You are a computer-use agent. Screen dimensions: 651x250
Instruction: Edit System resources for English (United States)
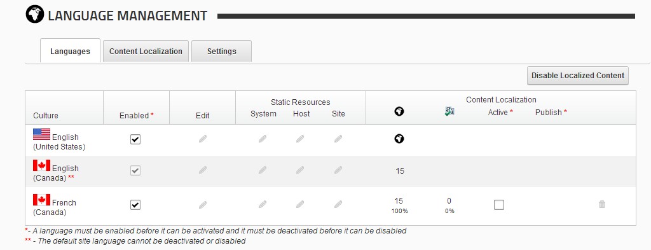pyautogui.click(x=263, y=139)
